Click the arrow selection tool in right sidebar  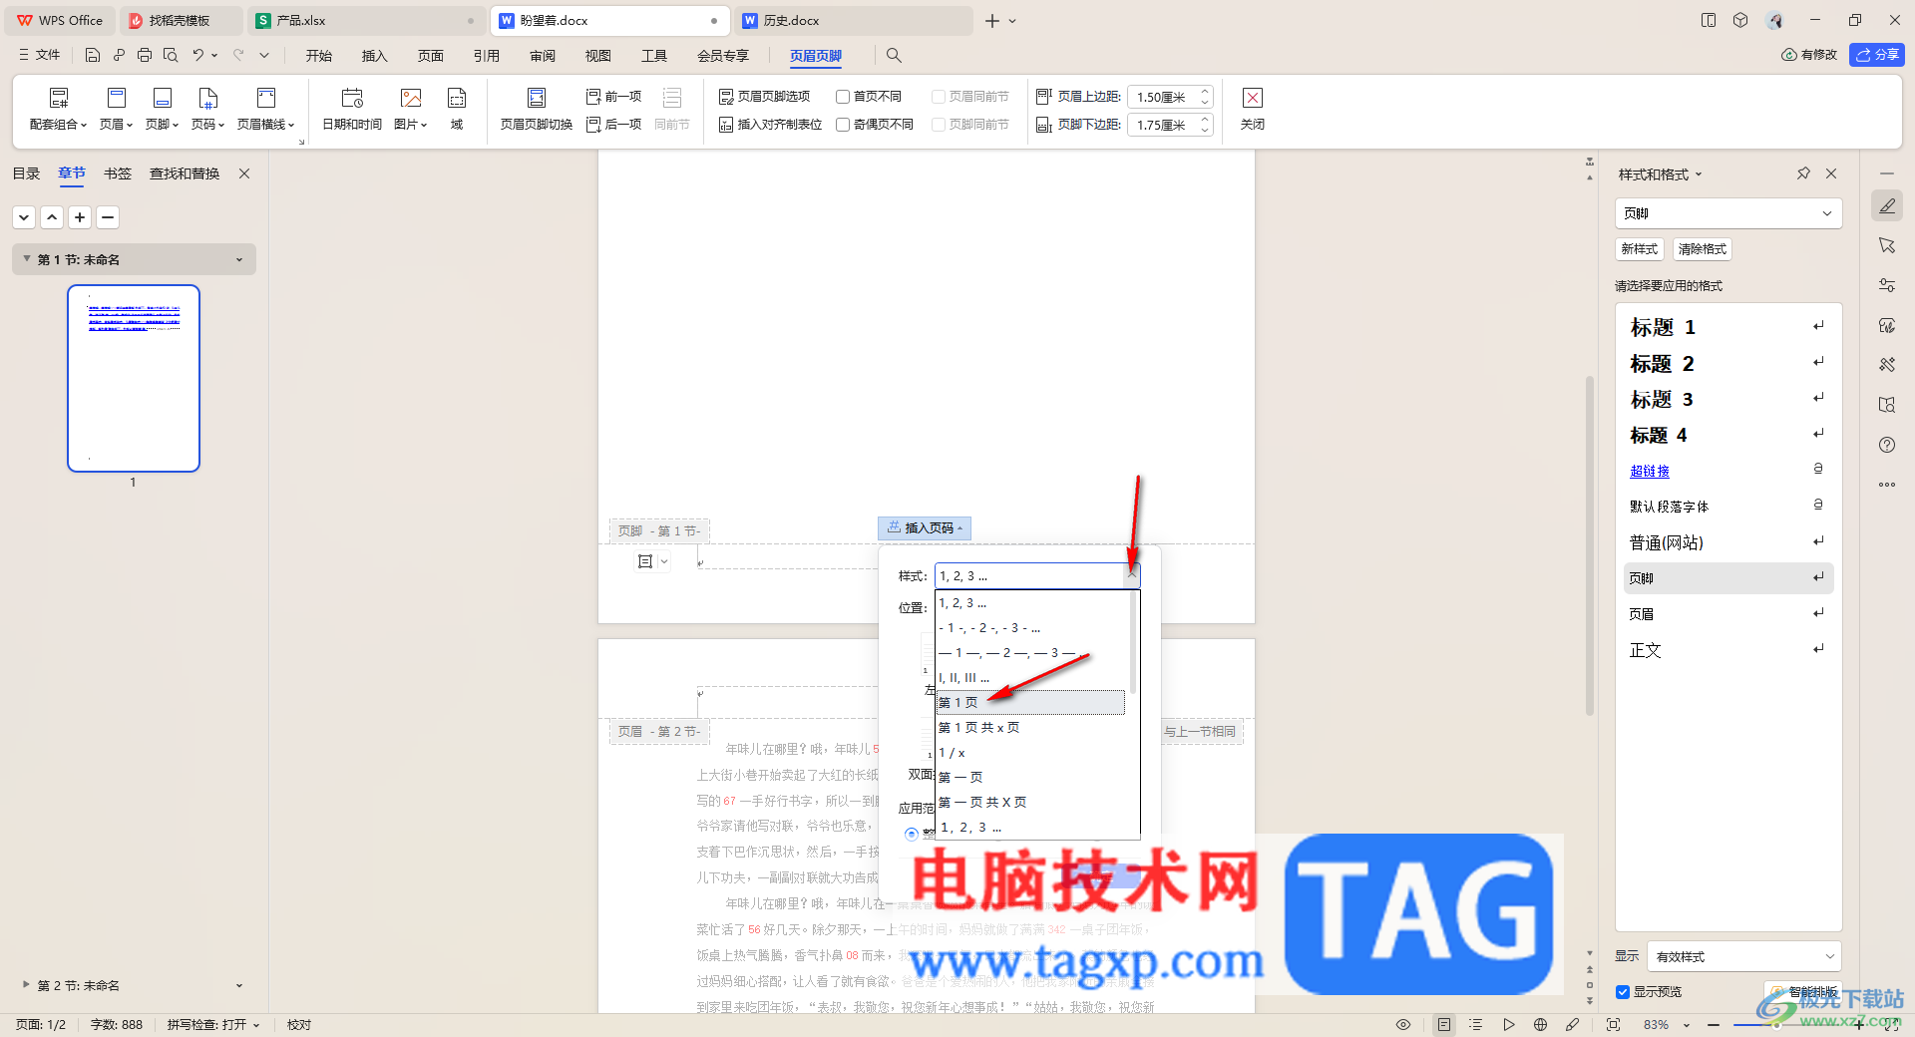pyautogui.click(x=1887, y=245)
